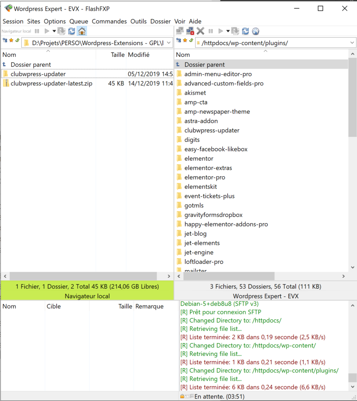The image size is (357, 401).
Task: Click the remote abort X icon
Action: click(200, 31)
